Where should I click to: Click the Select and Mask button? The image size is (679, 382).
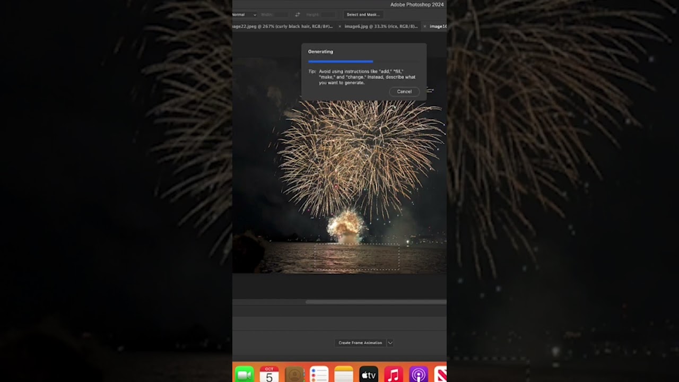click(x=363, y=15)
